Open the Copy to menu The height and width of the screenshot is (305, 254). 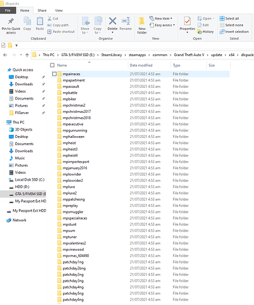coord(97,25)
